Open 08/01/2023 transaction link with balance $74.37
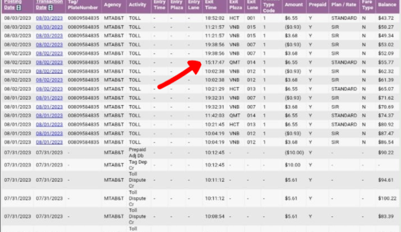401x232 pixels. 49,116
